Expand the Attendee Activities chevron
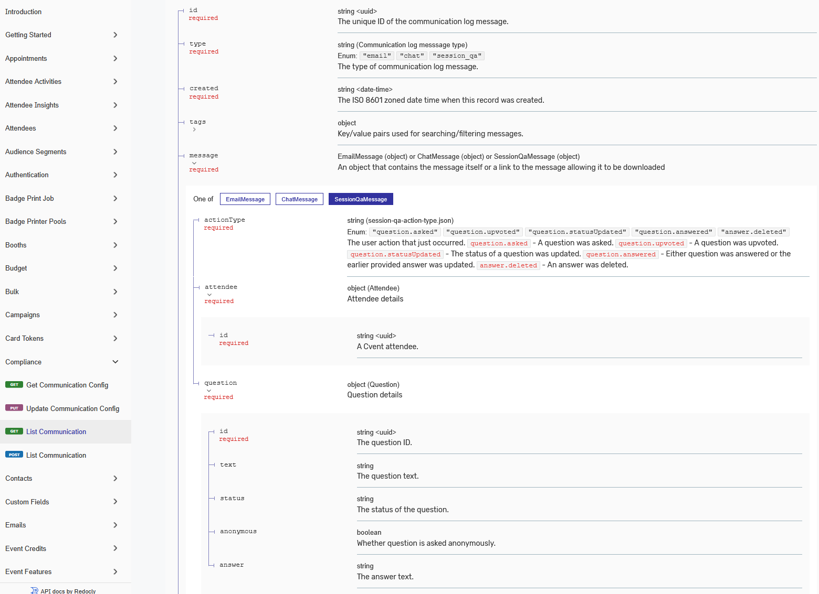819x594 pixels. (x=115, y=82)
